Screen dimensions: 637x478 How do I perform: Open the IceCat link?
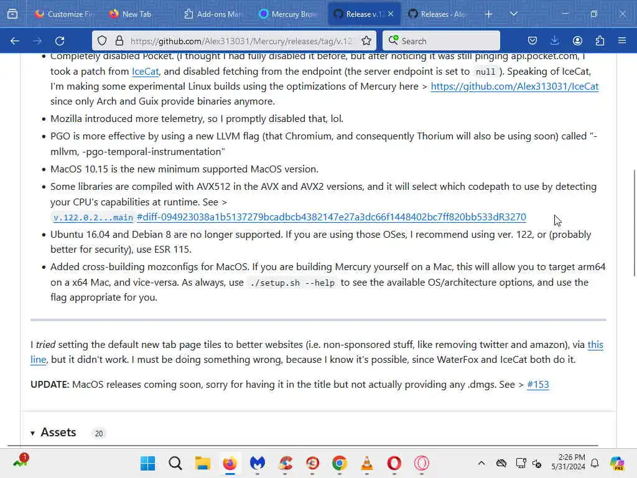(x=145, y=72)
